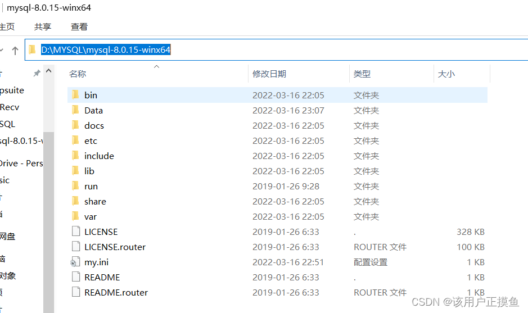Select the 'share' folder name
Viewport: 528px width, 313px height.
(95, 201)
